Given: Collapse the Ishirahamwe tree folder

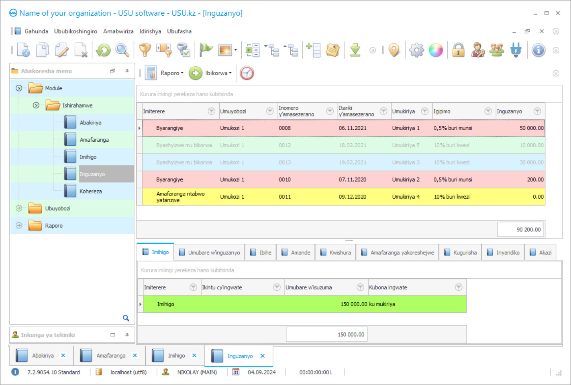Looking at the screenshot, I should point(36,105).
